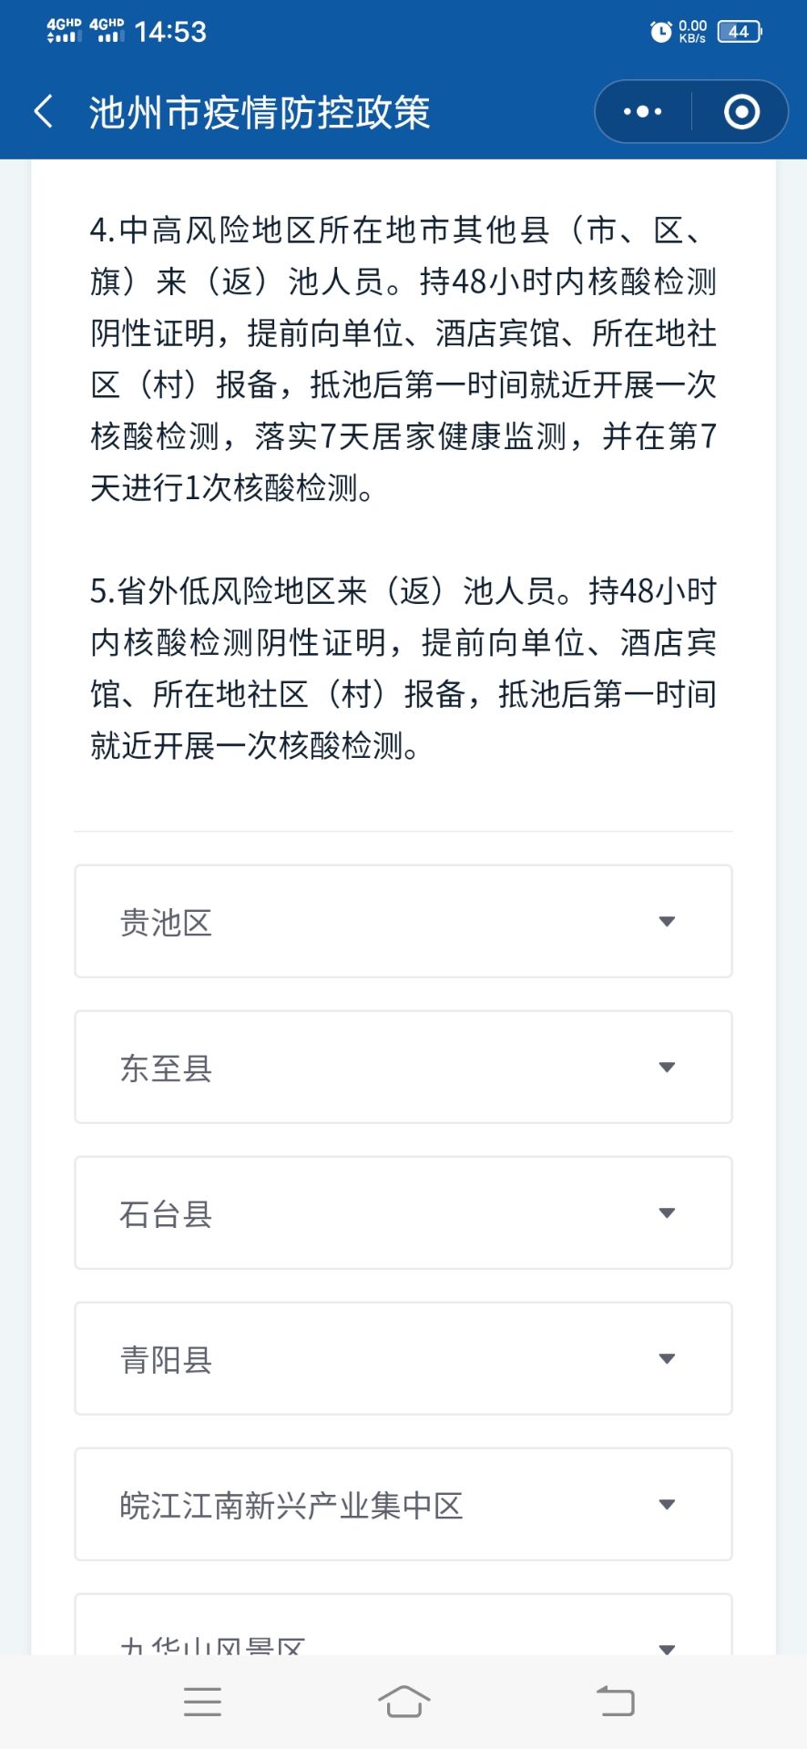Go to home screen via home key
807x1749 pixels.
[x=403, y=1702]
